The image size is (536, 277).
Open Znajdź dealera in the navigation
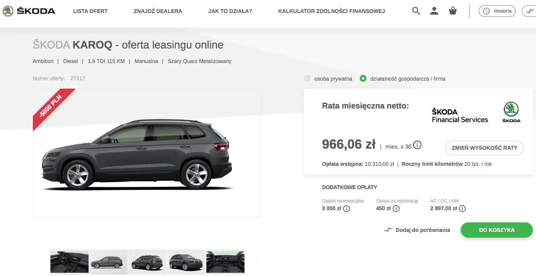coord(158,11)
